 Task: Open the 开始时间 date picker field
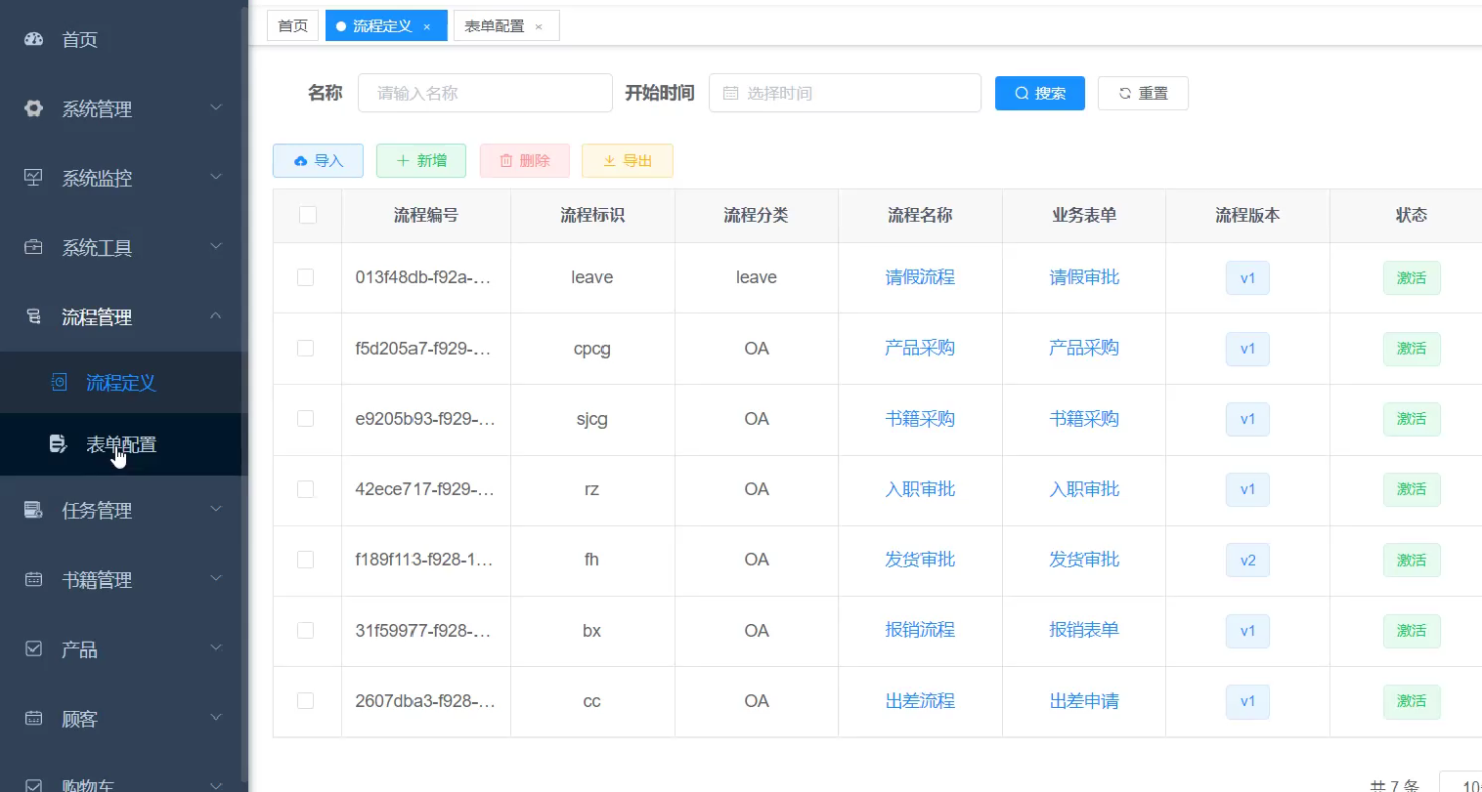pos(845,93)
